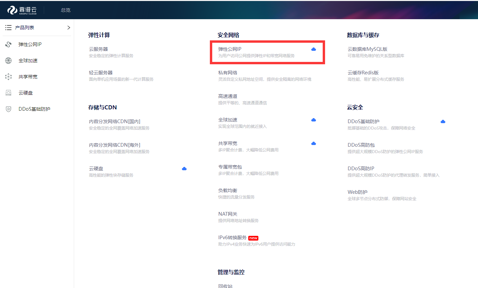This screenshot has width=478, height=288.
Task: Click the cloud pin icon beside 云硬盘
Action: [184, 169]
